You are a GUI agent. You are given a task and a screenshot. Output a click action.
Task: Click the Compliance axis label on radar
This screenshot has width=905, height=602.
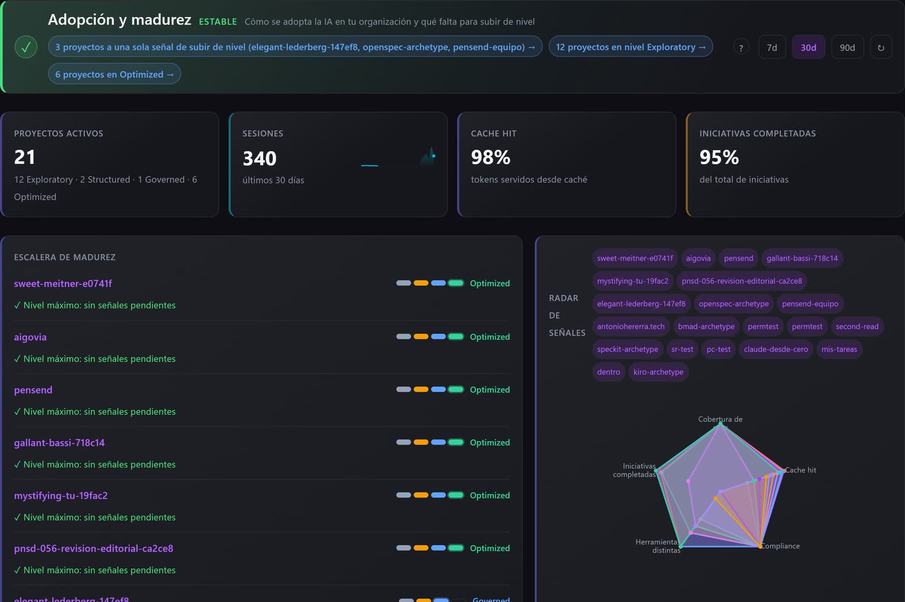point(781,546)
